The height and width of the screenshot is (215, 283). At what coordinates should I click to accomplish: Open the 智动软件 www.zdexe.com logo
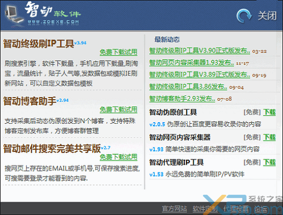pos(53,14)
